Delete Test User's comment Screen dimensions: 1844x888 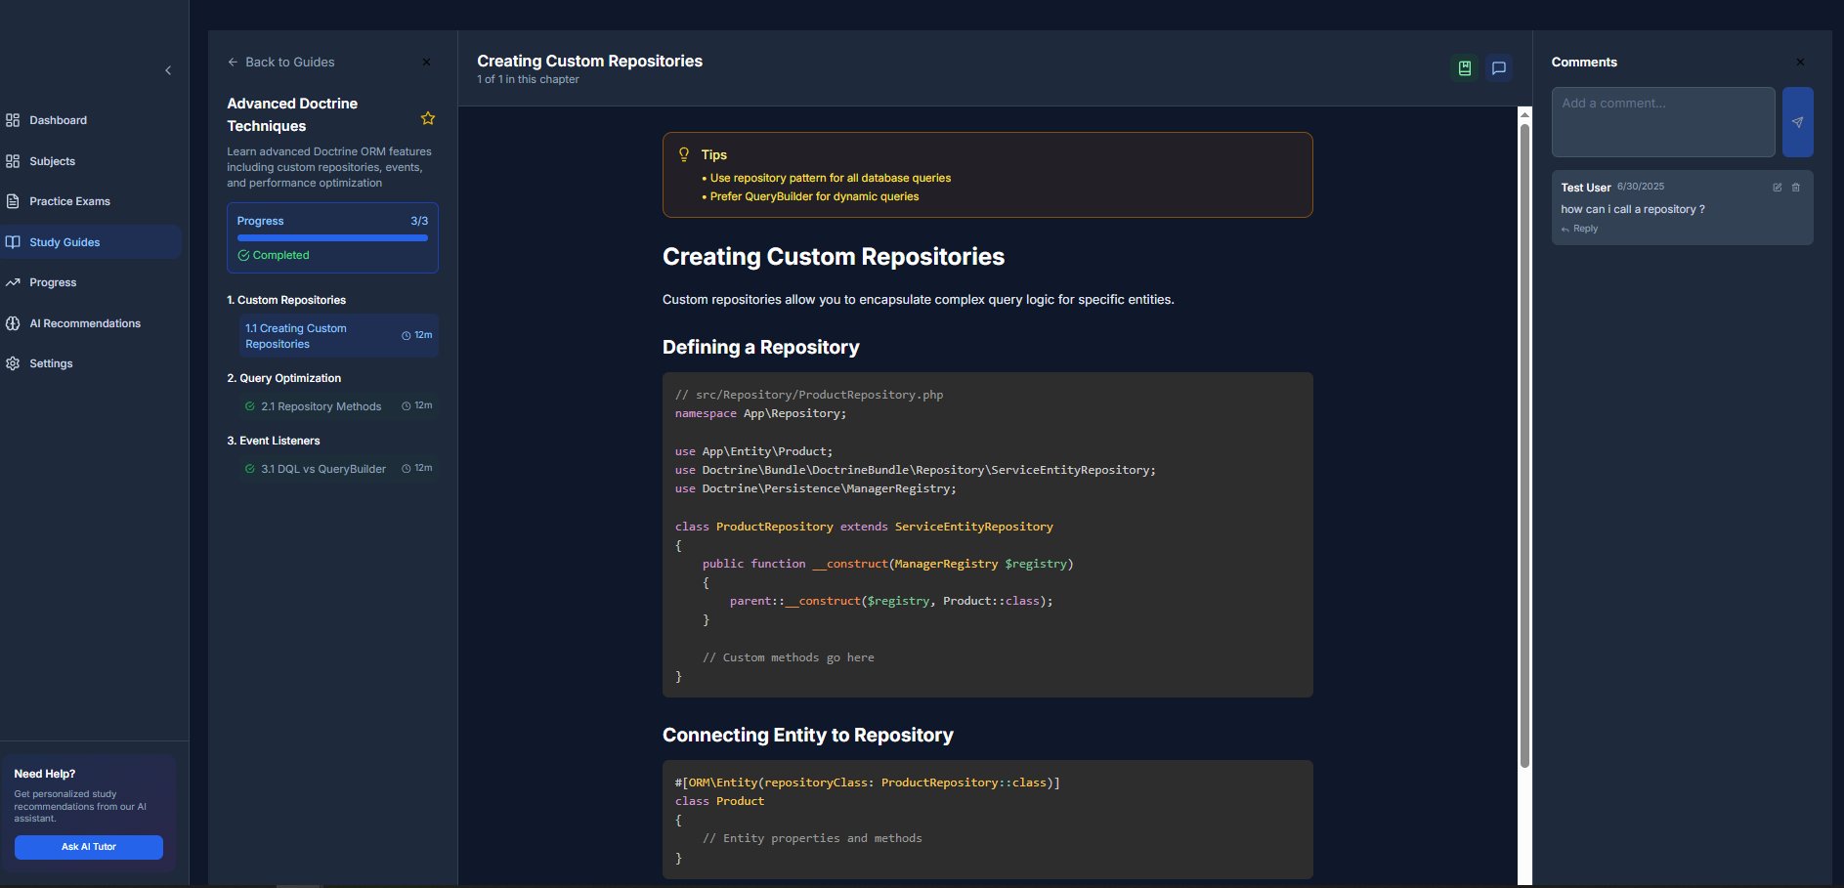click(x=1796, y=188)
